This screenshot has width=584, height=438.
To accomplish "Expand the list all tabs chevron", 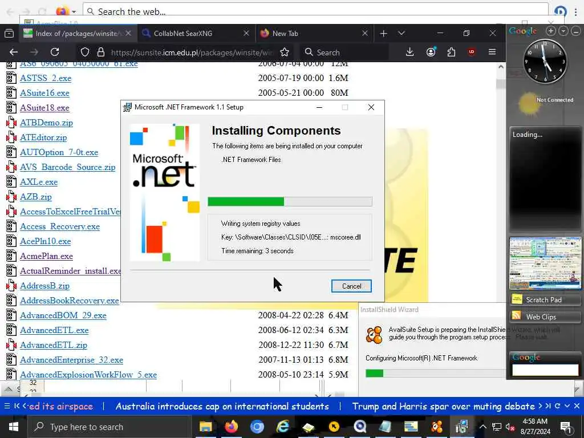I will click(401, 34).
